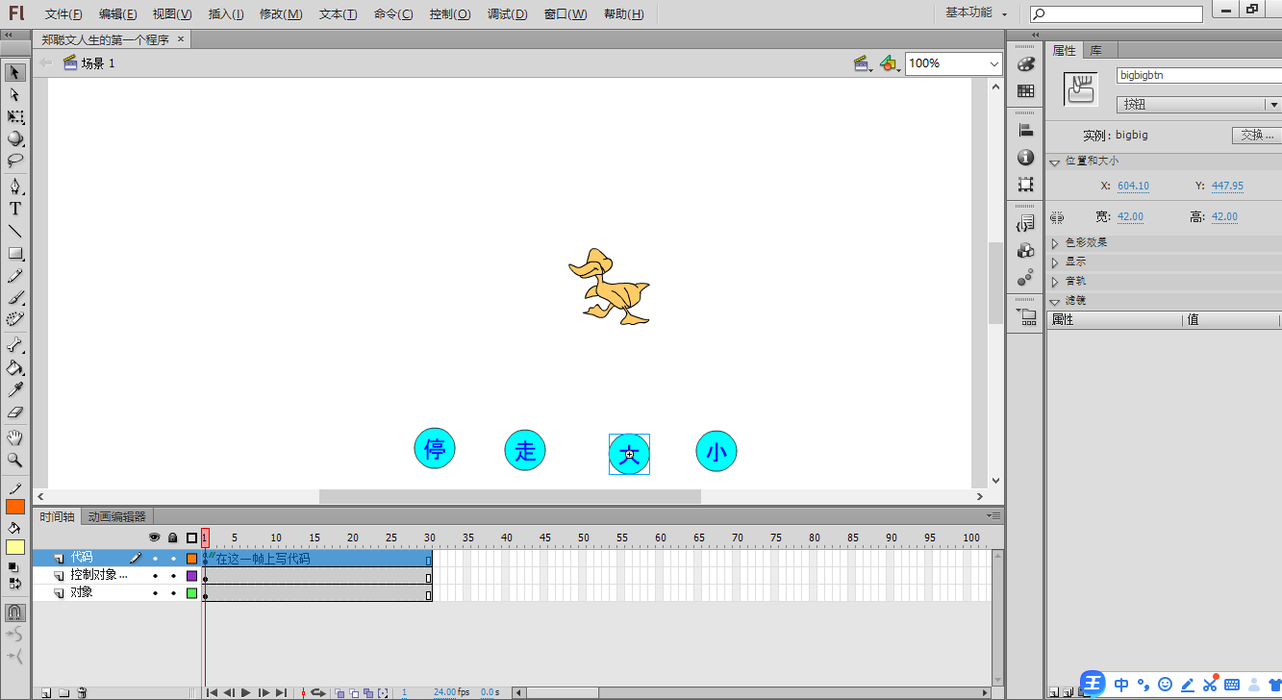
Task: Open the 控制(O) menu
Action: coord(450,14)
